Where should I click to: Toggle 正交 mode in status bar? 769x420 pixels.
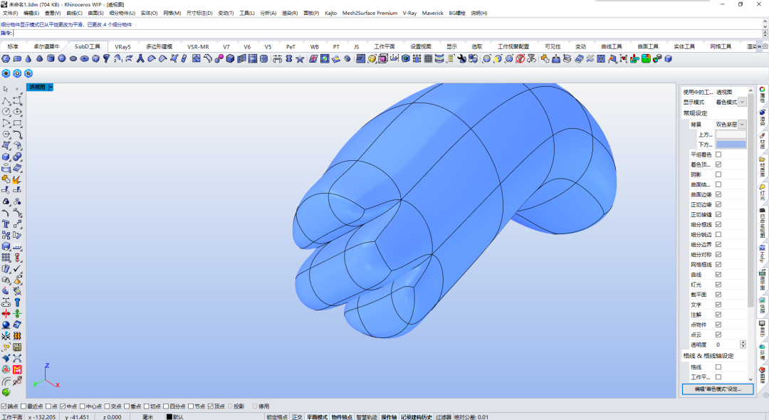297,417
